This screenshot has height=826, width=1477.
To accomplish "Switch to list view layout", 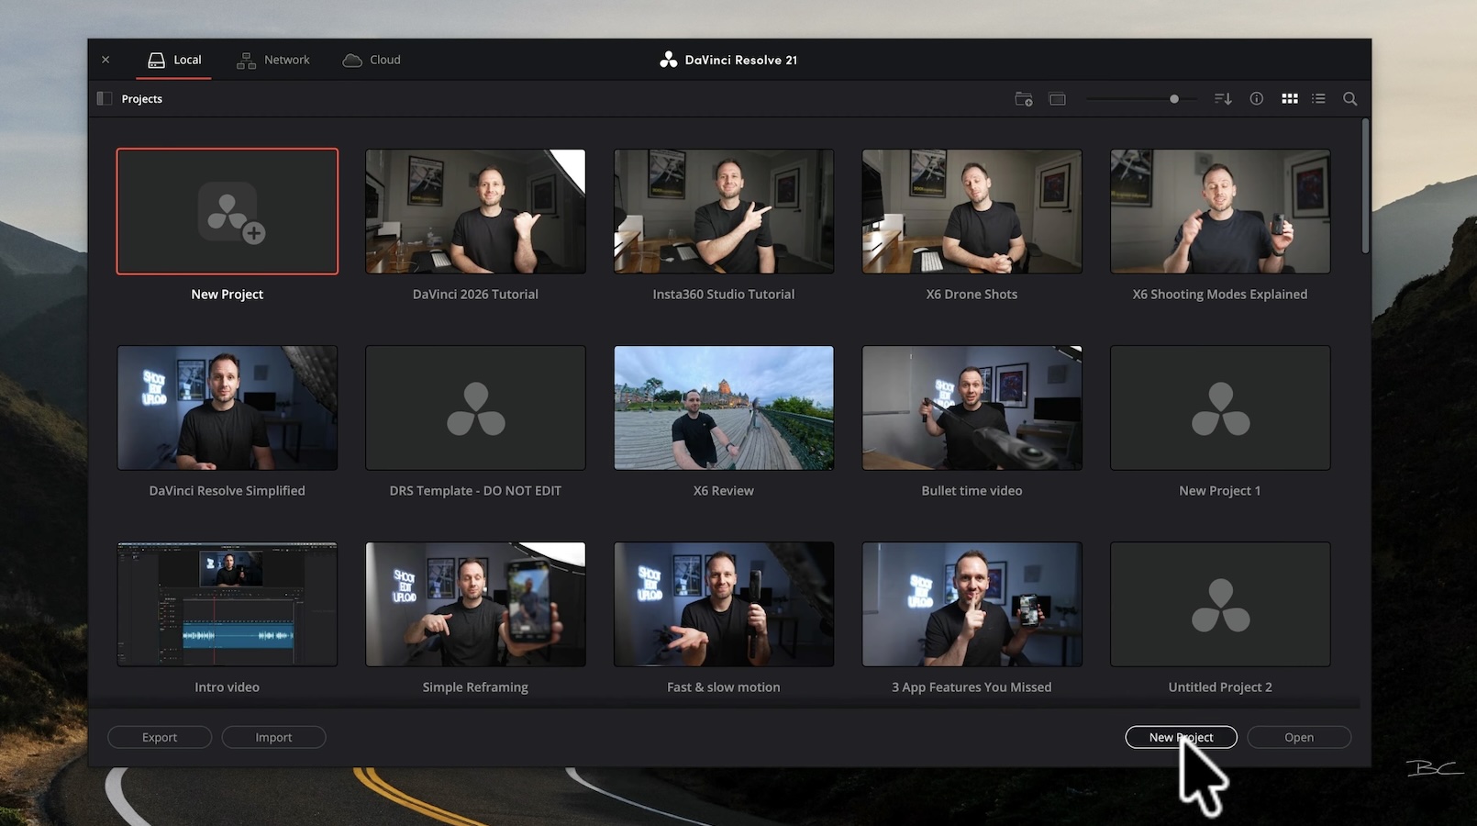I will 1318,98.
